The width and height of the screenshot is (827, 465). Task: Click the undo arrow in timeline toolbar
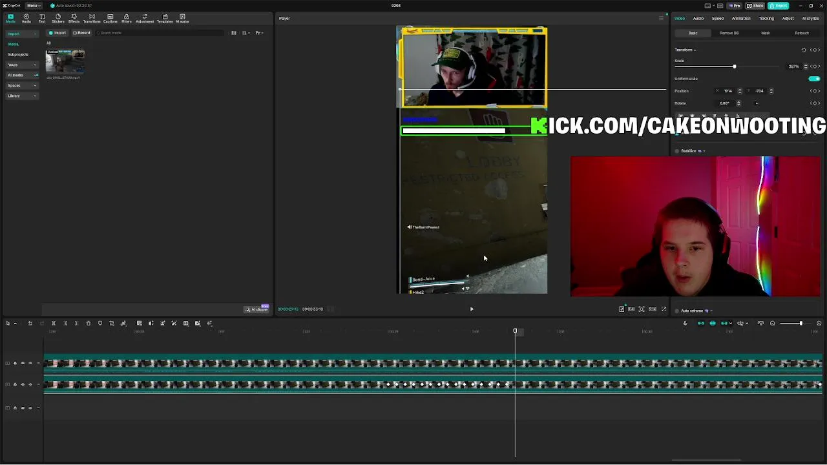(30, 323)
